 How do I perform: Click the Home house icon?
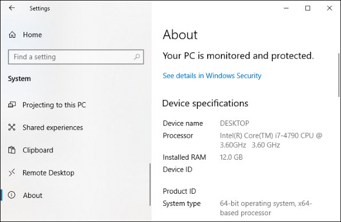(x=13, y=35)
